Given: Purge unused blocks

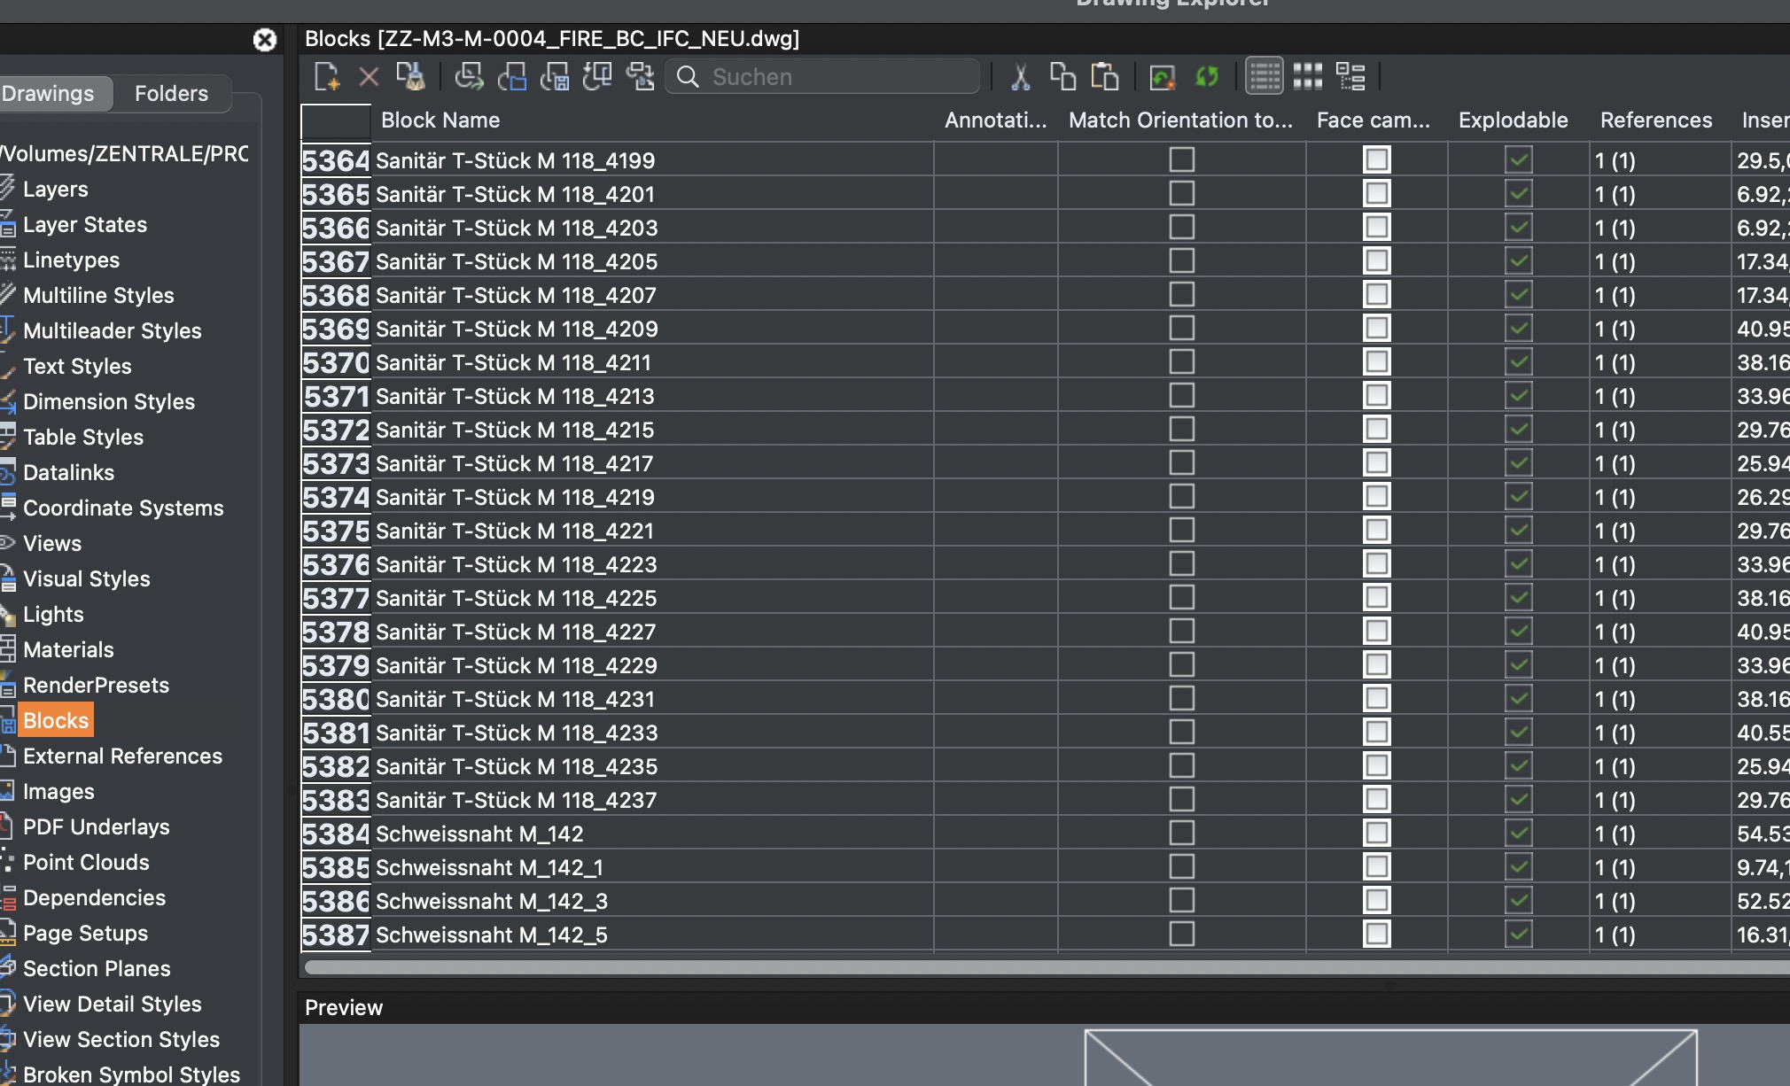Looking at the screenshot, I should click(x=412, y=76).
